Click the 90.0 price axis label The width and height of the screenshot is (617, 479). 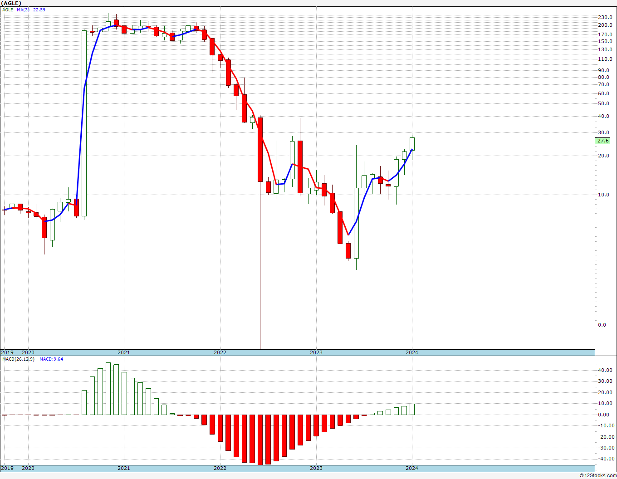[x=603, y=70]
